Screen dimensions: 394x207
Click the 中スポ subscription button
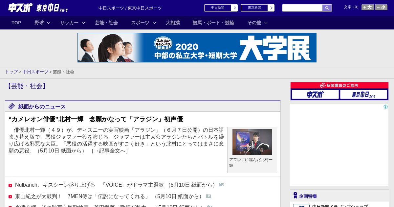point(315,94)
